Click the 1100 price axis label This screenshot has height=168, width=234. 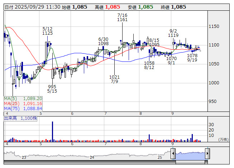(214, 45)
